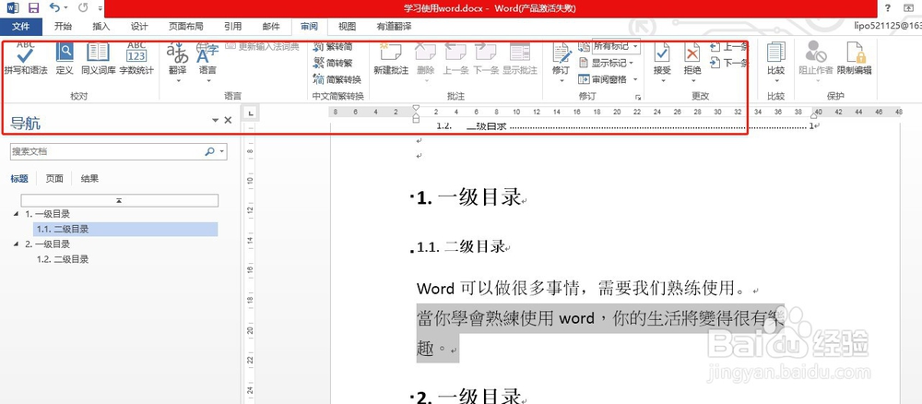Open the 定义 definition tool

click(65, 58)
